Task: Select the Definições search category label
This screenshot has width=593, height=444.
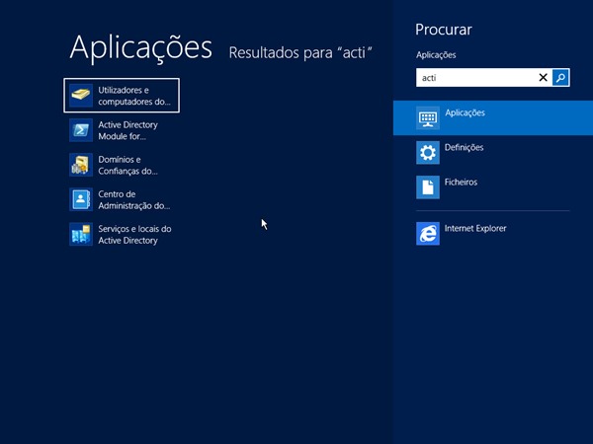Action: tap(465, 148)
